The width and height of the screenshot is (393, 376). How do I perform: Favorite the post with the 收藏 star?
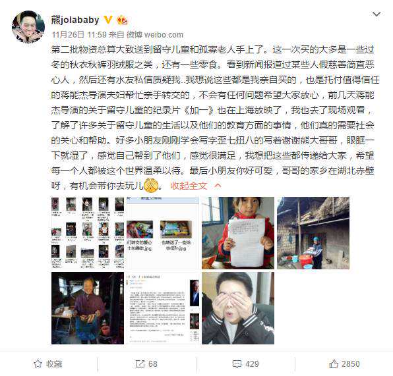[x=48, y=363]
